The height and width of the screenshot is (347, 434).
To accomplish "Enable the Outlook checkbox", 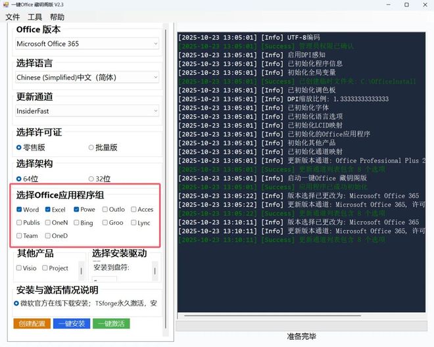I will click(x=105, y=210).
